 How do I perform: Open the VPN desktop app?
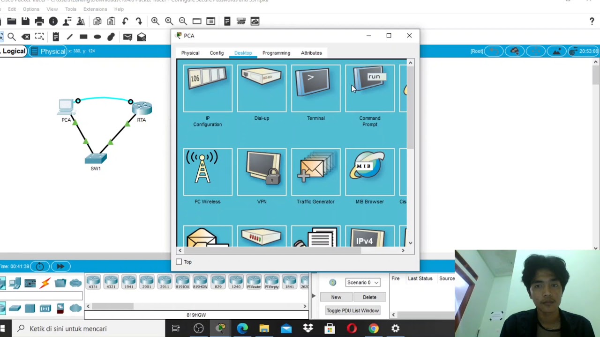(x=262, y=172)
